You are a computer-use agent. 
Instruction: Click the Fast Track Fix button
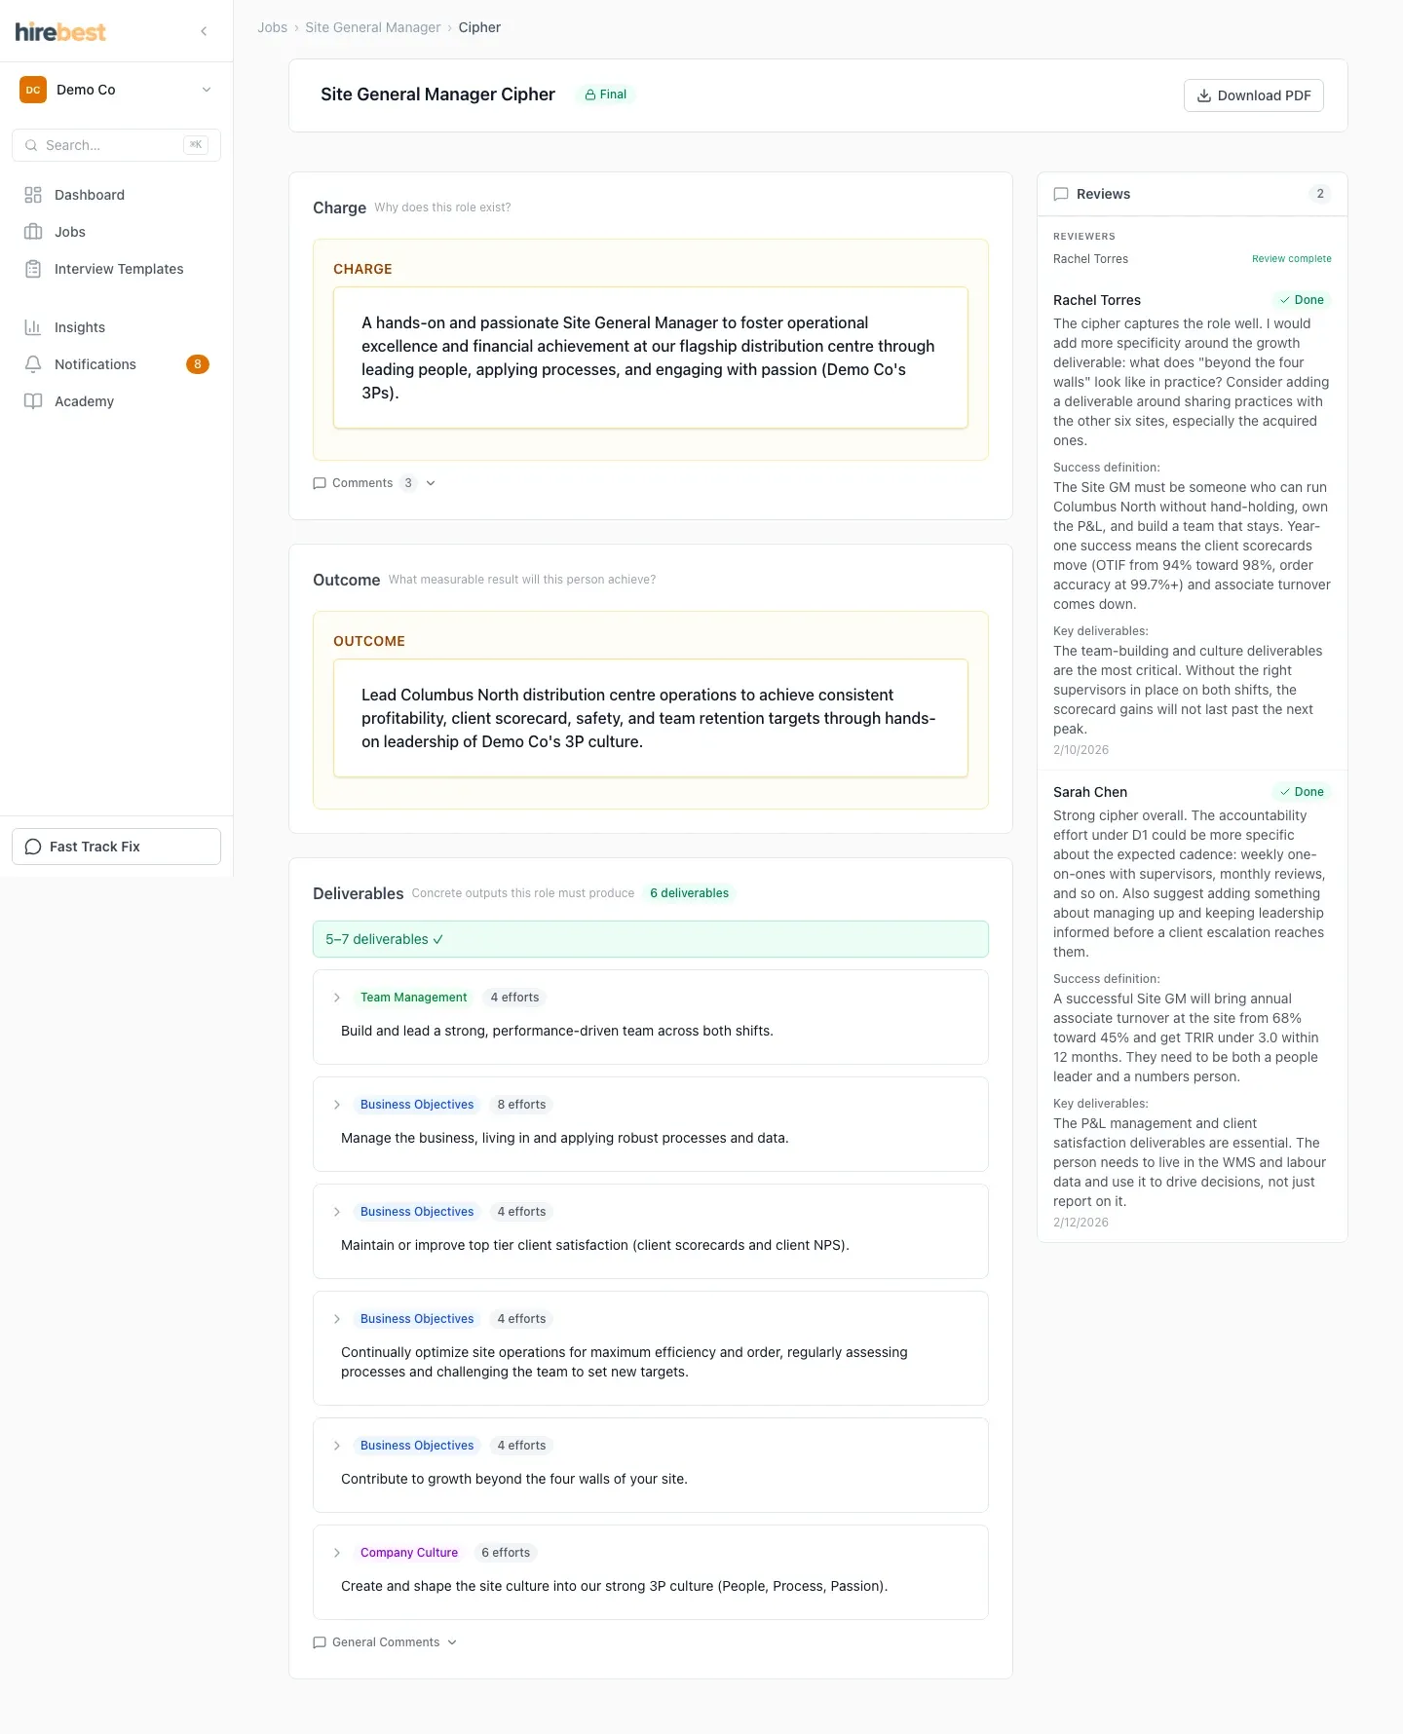click(x=116, y=847)
